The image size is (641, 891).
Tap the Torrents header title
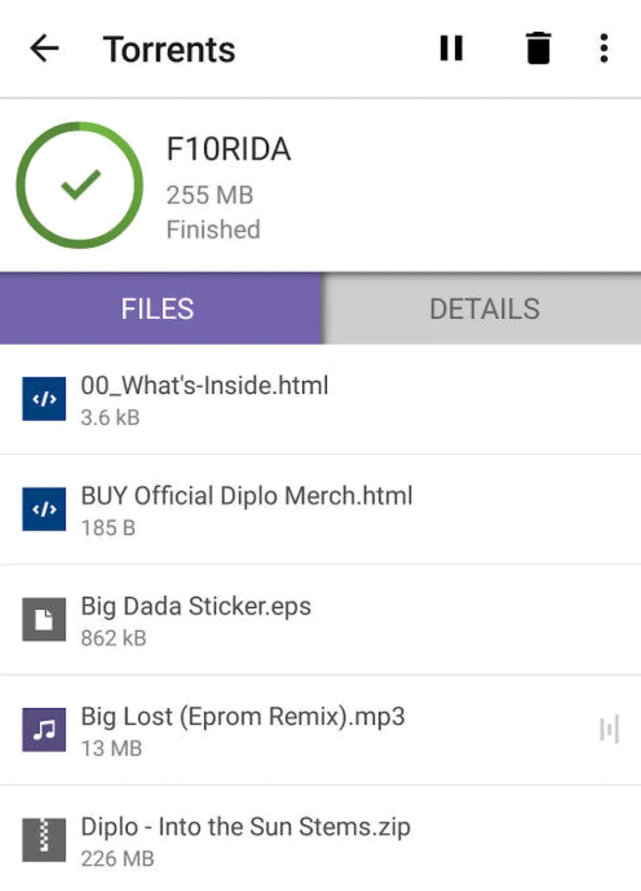click(x=169, y=50)
